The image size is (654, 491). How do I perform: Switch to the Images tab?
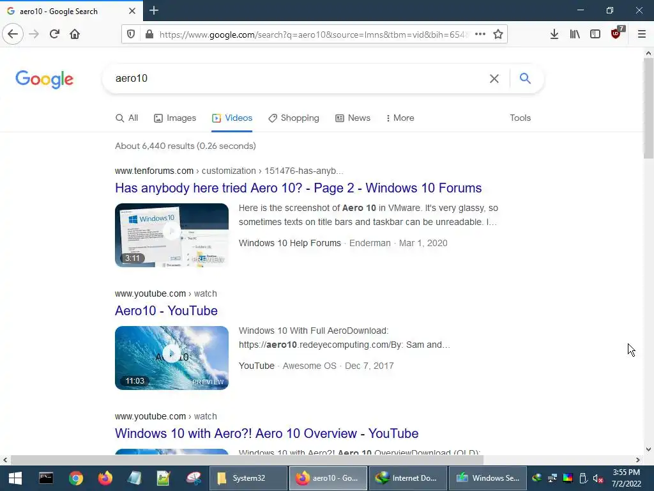click(175, 118)
